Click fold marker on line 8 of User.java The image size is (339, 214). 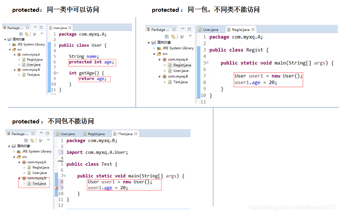[x=57, y=73]
